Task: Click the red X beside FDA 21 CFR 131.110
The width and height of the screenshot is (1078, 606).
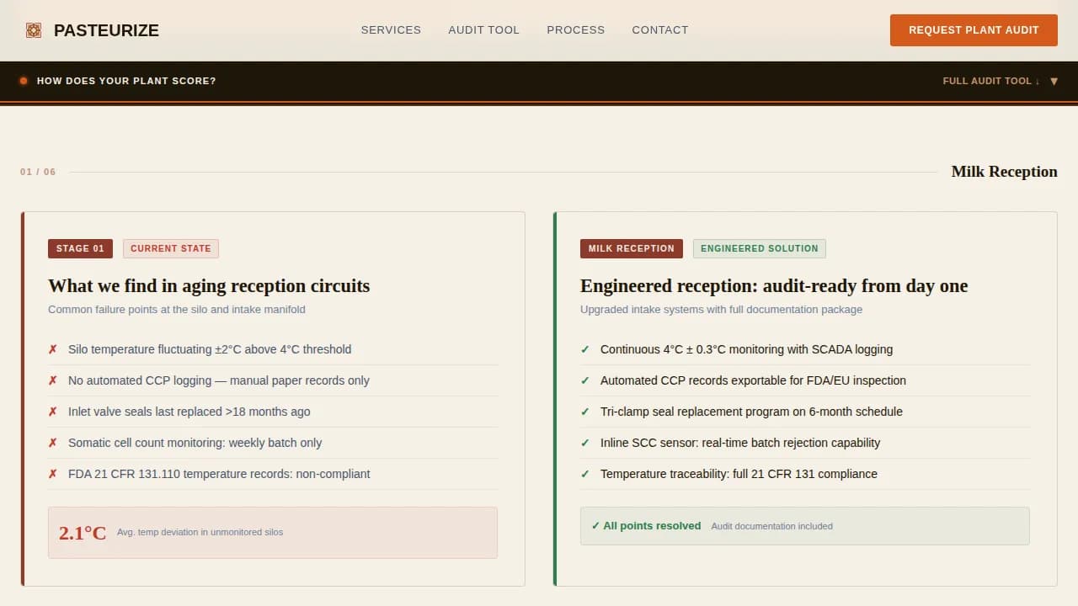Action: 52,474
